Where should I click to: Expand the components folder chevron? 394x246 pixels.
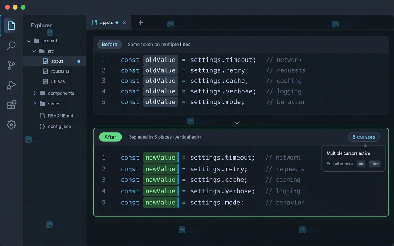point(35,93)
